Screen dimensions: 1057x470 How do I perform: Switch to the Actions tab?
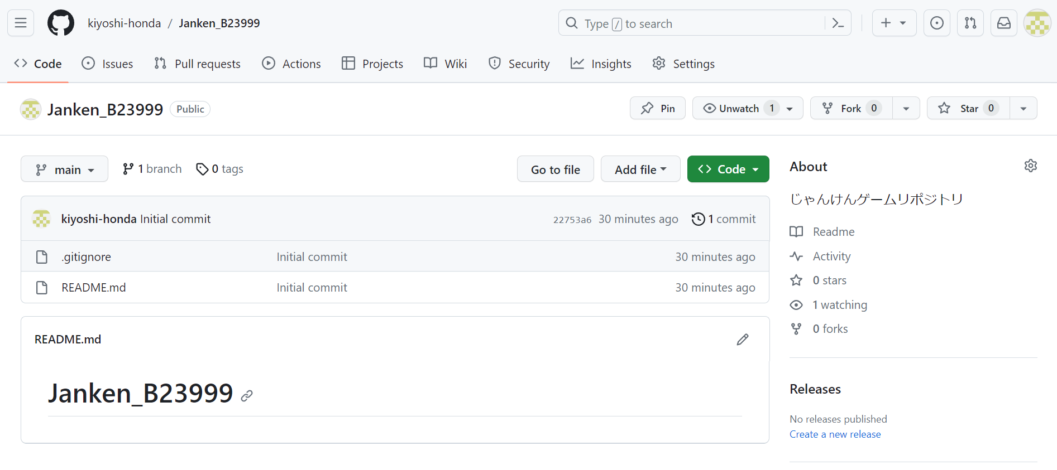291,64
